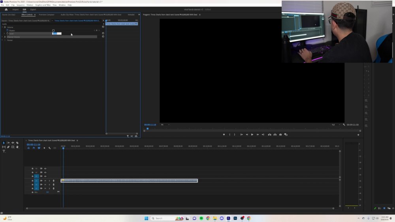Reset the Channel Volume effect
395x222 pixels.
click(103, 36)
